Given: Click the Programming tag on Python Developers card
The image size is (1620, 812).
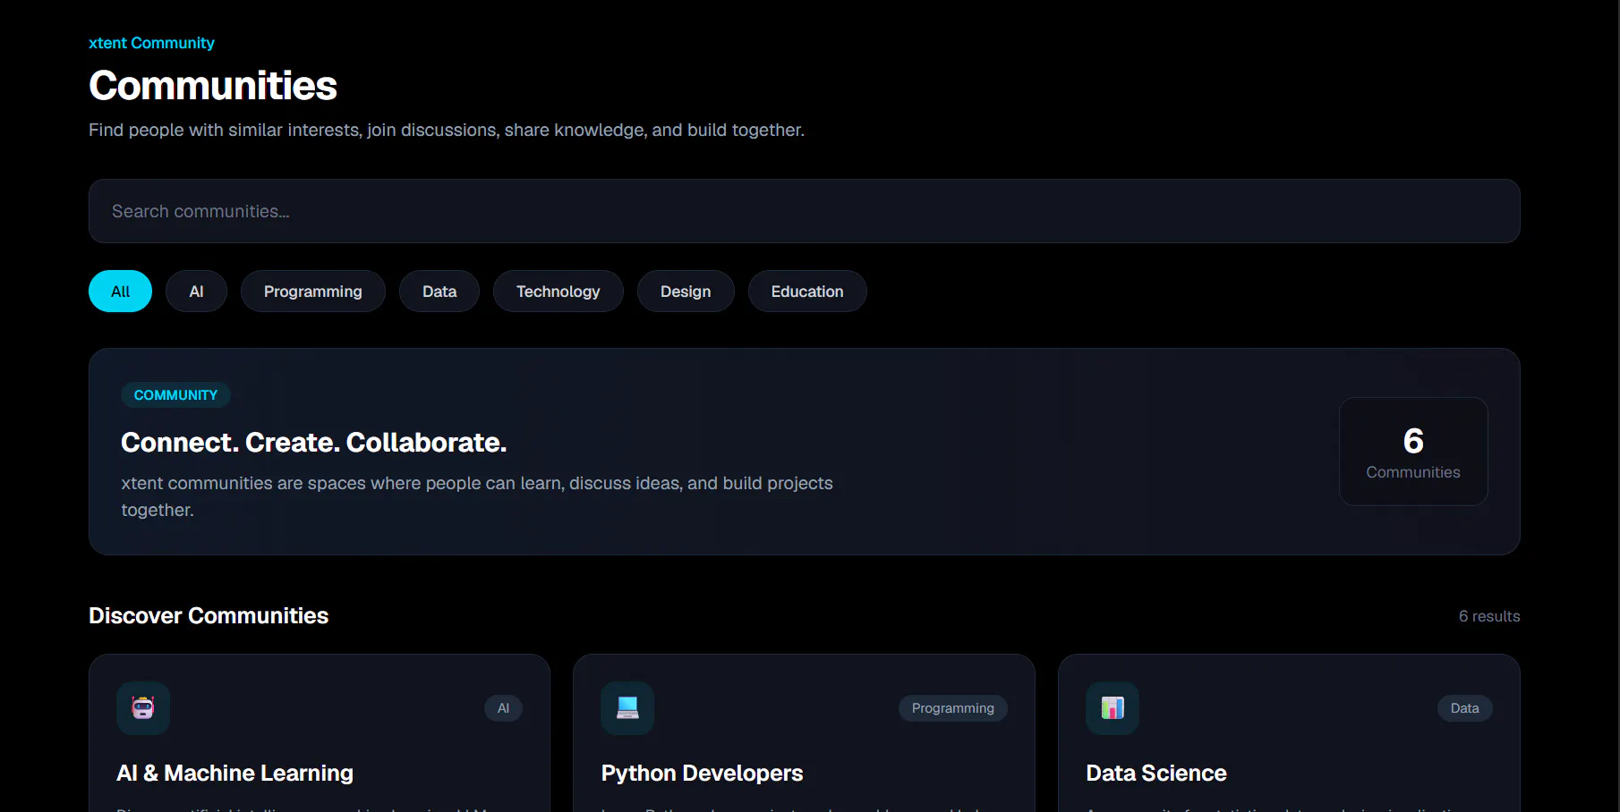Looking at the screenshot, I should 953,708.
